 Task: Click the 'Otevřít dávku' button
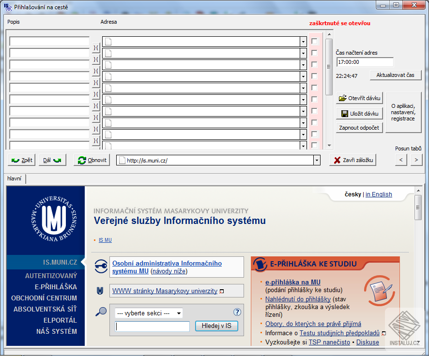click(359, 98)
